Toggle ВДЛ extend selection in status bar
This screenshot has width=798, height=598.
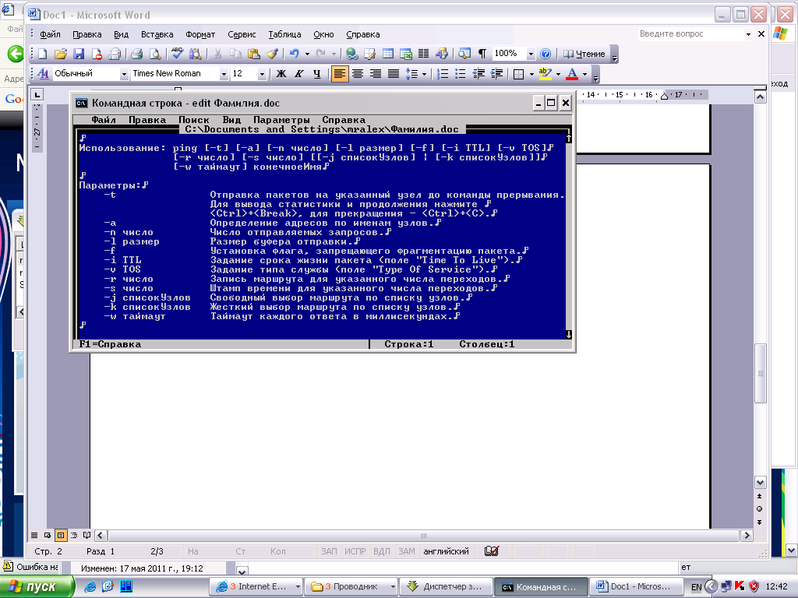pos(382,551)
